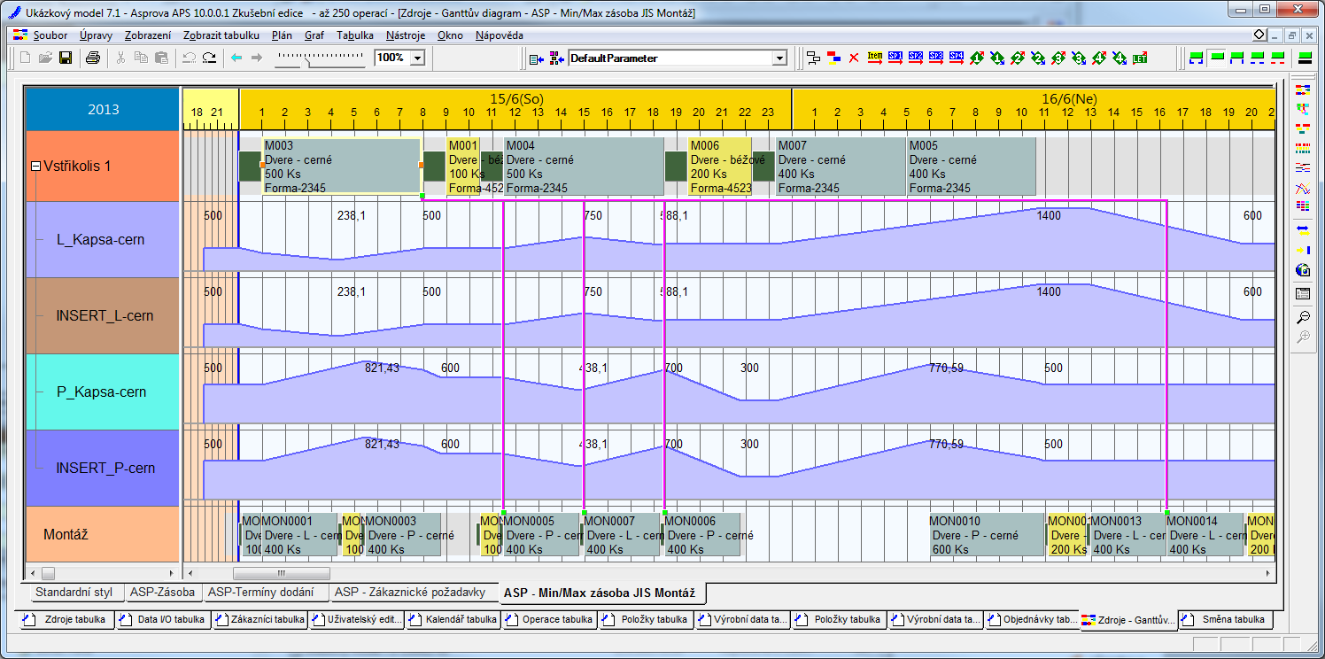Open the Plán menu
This screenshot has width=1325, height=659.
[282, 35]
